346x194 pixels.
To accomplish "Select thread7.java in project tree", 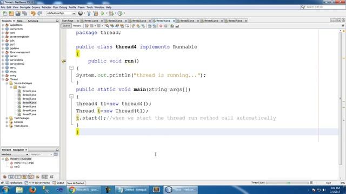I will click(29, 114).
